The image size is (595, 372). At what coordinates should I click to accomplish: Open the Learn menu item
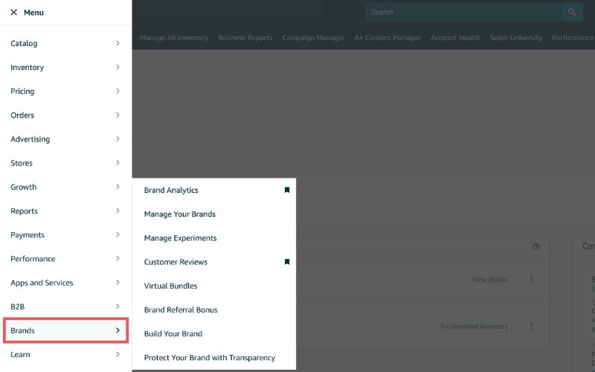65,354
